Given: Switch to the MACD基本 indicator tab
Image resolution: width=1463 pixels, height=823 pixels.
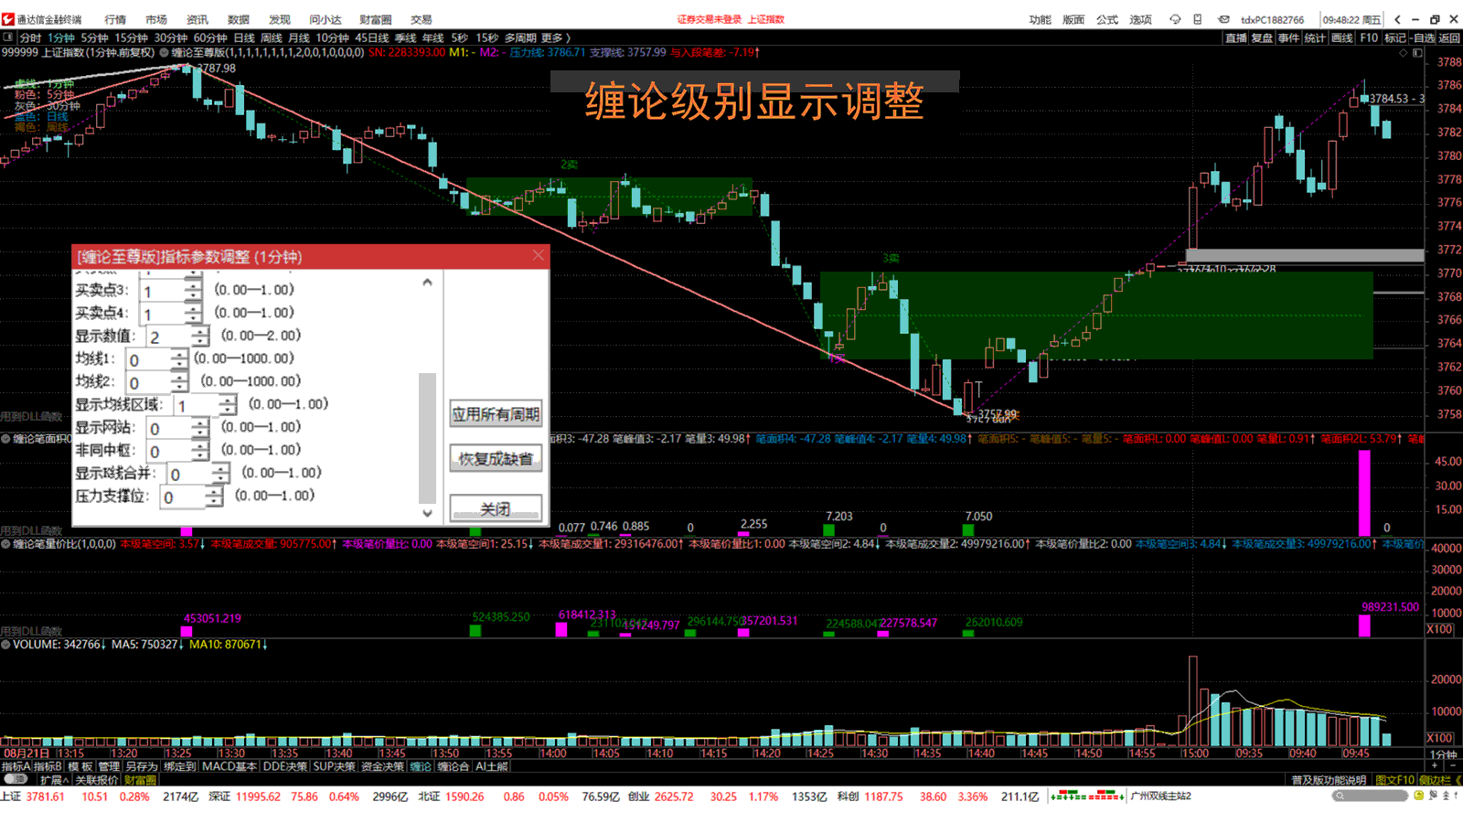Looking at the screenshot, I should (x=230, y=766).
